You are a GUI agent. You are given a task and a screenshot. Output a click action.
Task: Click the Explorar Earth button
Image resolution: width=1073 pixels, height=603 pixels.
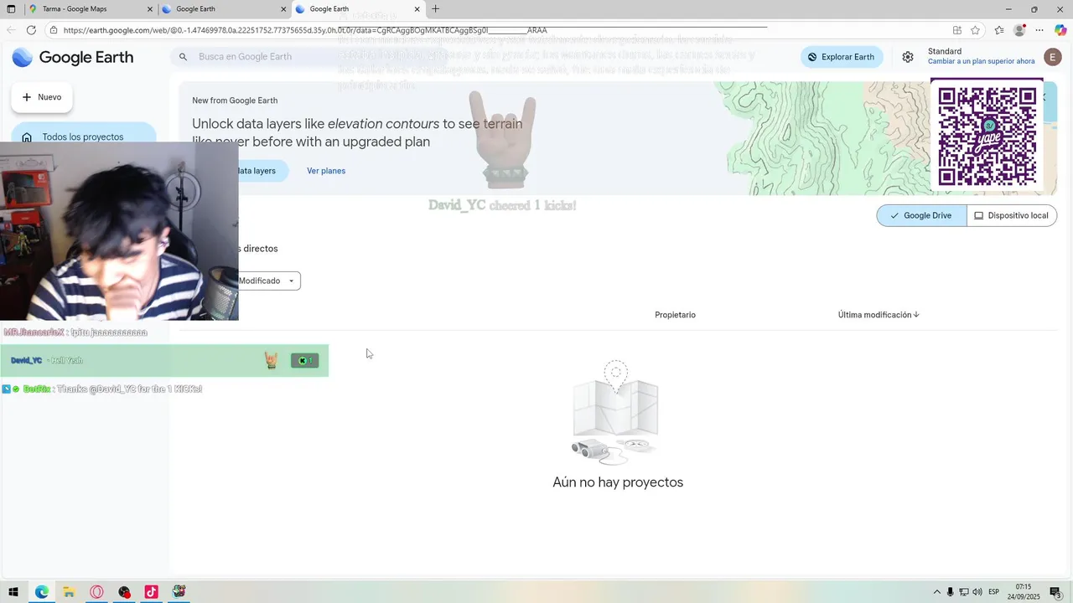tap(842, 57)
